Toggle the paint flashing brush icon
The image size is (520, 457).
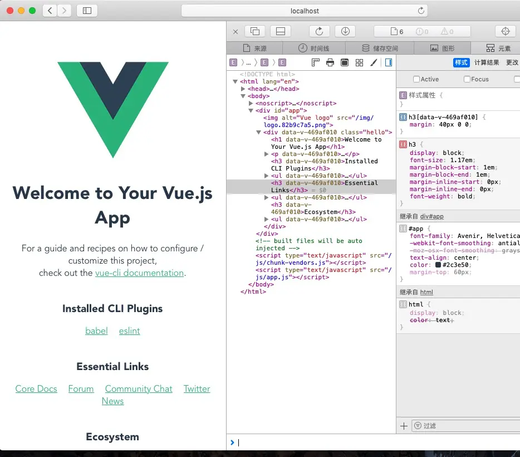[374, 62]
